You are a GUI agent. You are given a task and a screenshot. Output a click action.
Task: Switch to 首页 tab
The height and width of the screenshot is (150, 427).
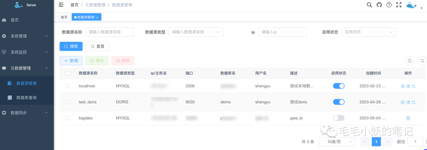[64, 17]
